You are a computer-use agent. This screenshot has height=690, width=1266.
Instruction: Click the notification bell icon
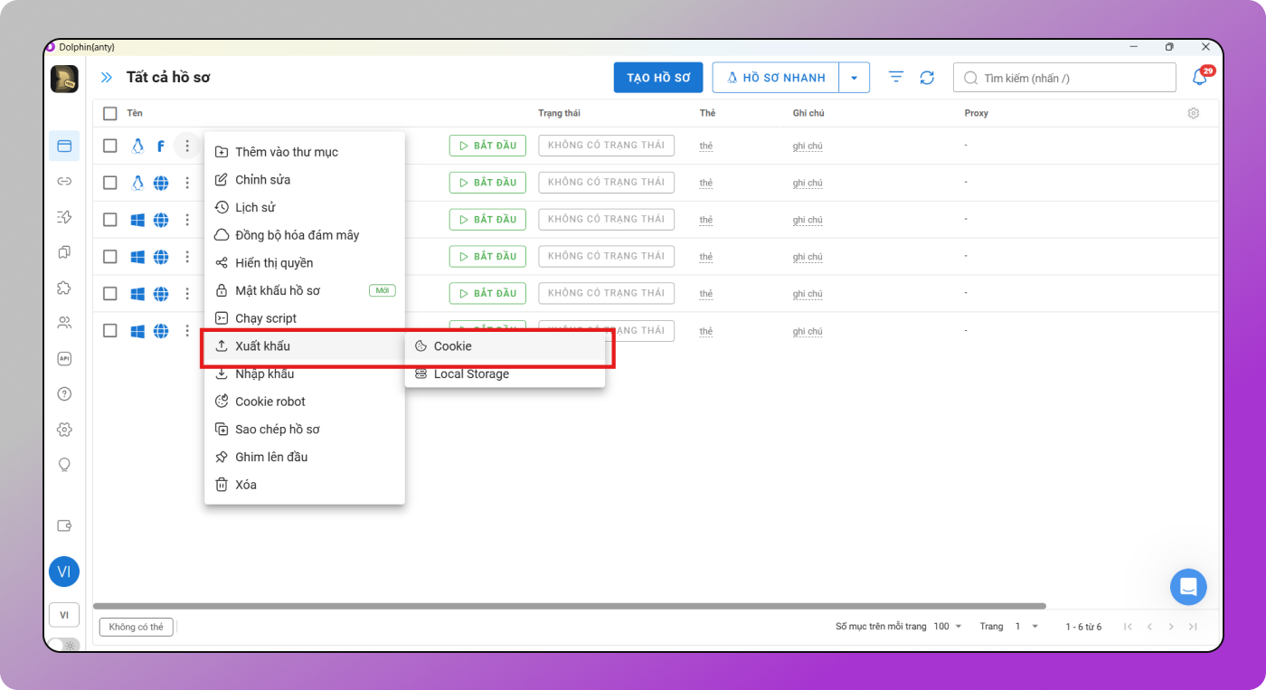[x=1200, y=78]
